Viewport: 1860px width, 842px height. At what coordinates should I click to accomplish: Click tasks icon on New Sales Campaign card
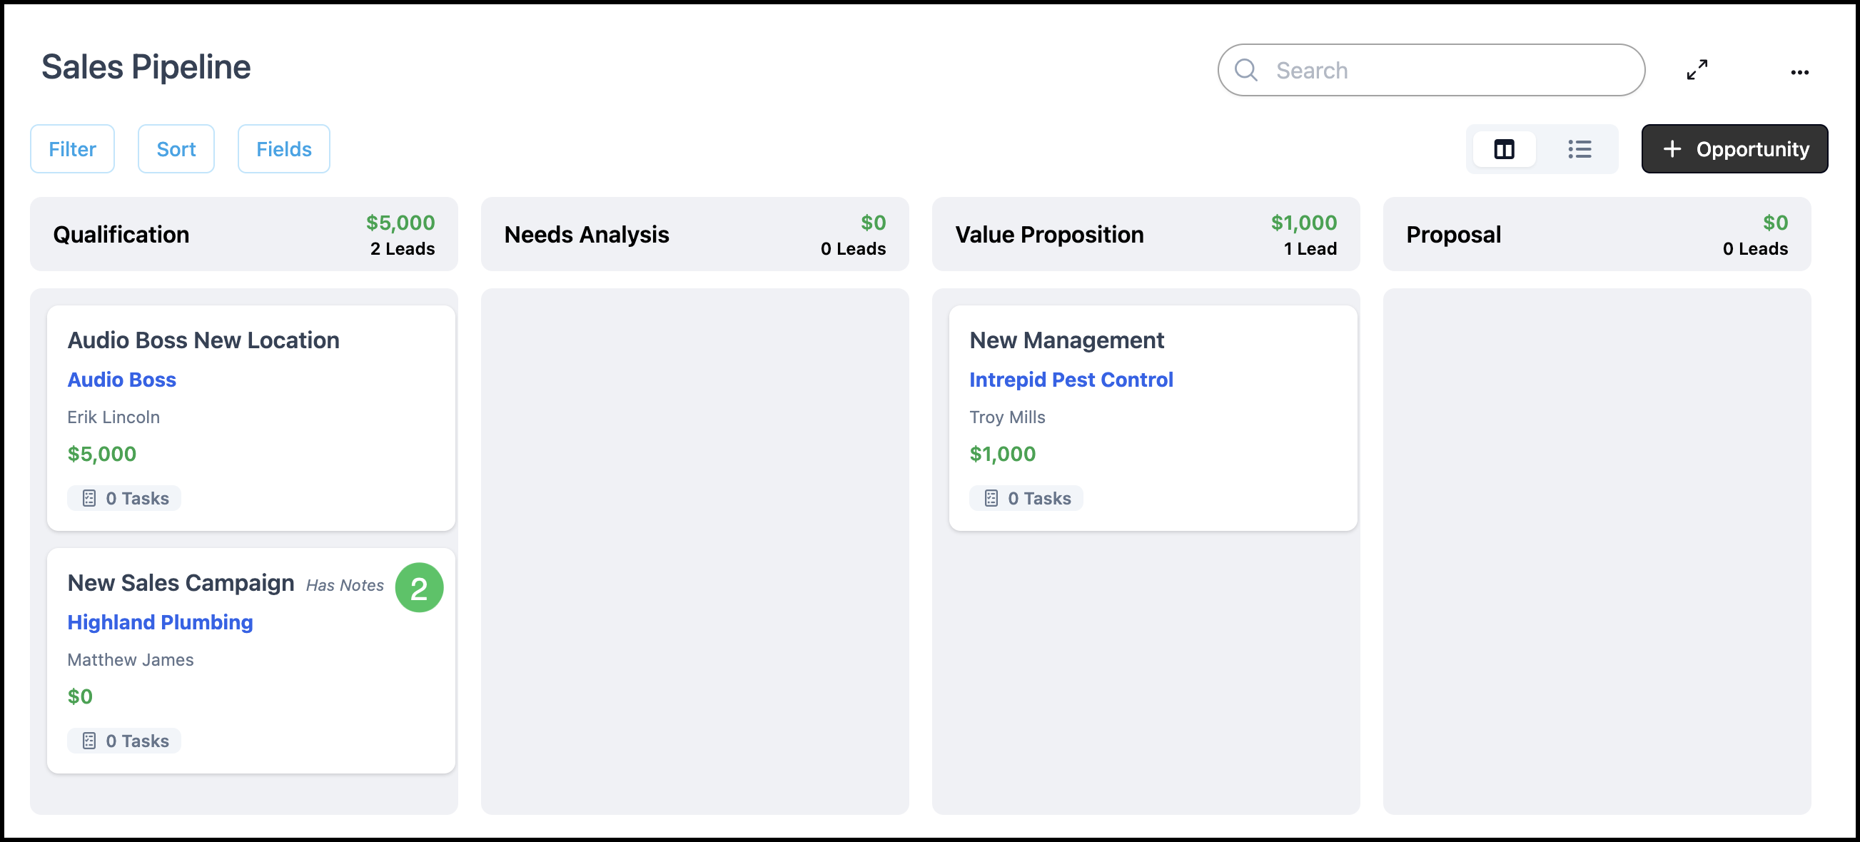coord(89,741)
